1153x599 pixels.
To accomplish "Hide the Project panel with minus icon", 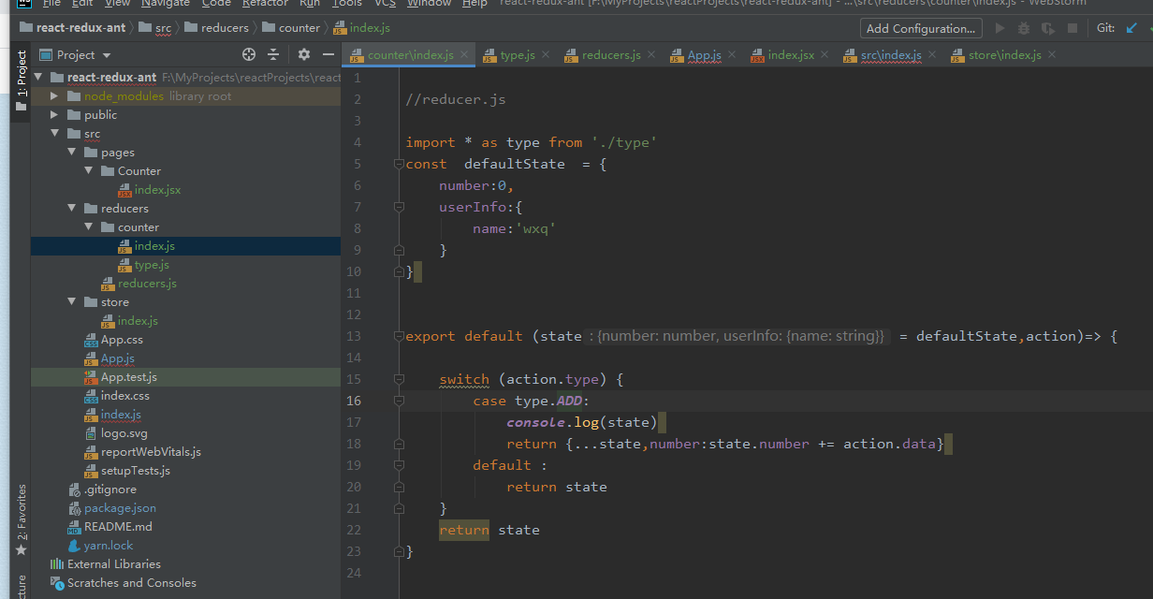I will click(x=328, y=55).
